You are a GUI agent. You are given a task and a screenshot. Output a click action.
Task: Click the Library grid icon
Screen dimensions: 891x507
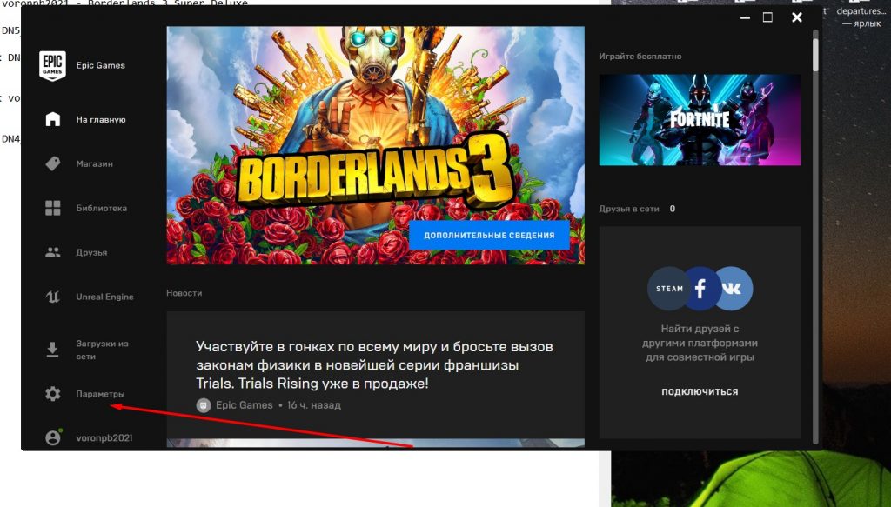53,208
